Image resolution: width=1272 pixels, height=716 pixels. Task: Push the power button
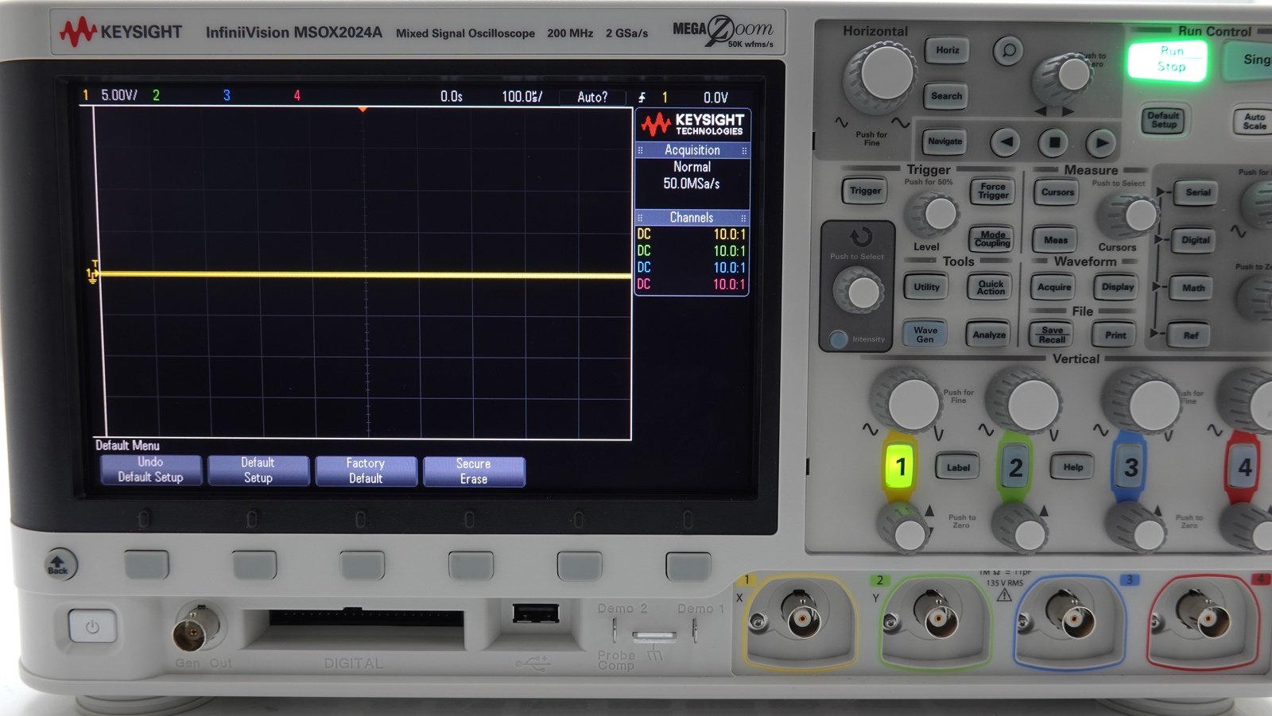[92, 627]
